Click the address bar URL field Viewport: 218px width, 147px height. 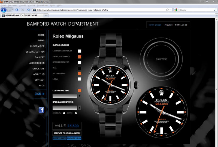point(101,10)
